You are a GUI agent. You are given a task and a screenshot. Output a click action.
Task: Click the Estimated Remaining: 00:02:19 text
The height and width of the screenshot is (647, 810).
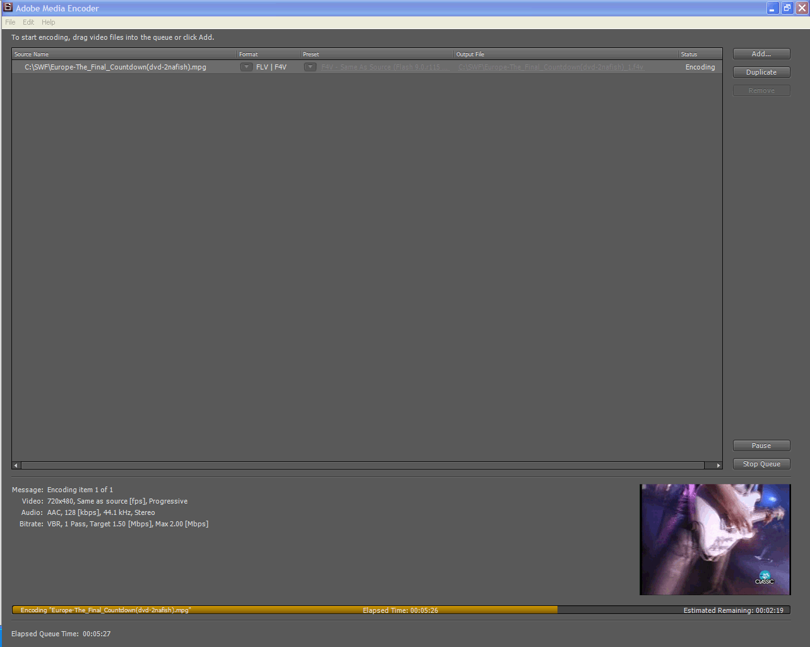pyautogui.click(x=734, y=610)
